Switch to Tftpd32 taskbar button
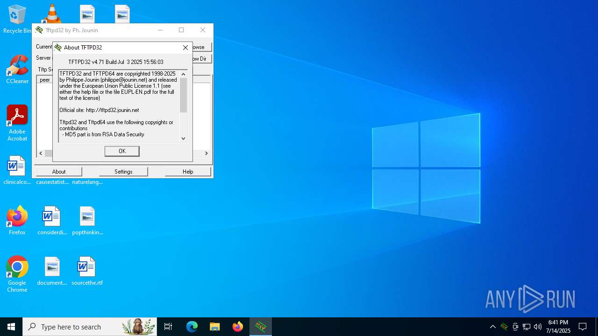The image size is (598, 336). click(x=261, y=327)
